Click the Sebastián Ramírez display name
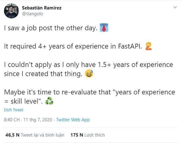The height and width of the screenshot is (143, 182). tap(42, 8)
